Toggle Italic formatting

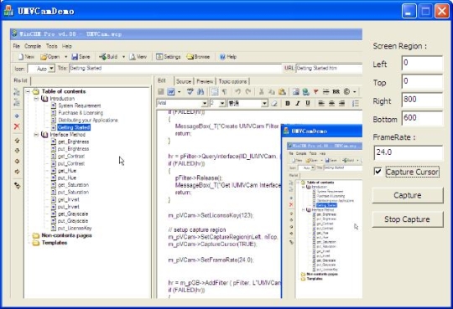coord(298,103)
